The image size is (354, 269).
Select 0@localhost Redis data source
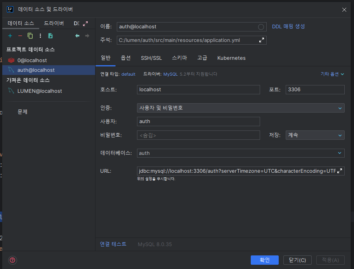(49, 60)
